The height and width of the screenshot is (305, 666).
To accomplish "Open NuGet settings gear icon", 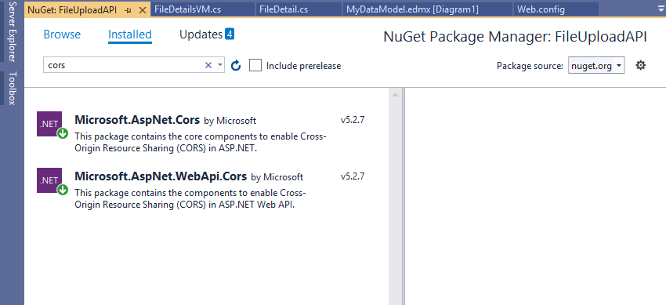I will pos(640,65).
